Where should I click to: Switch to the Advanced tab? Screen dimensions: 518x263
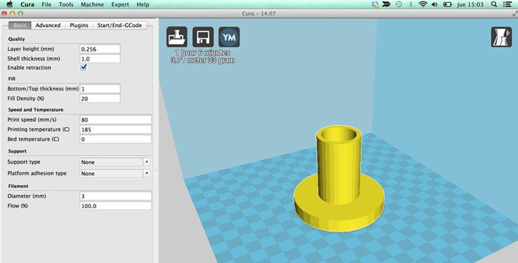[x=48, y=25]
